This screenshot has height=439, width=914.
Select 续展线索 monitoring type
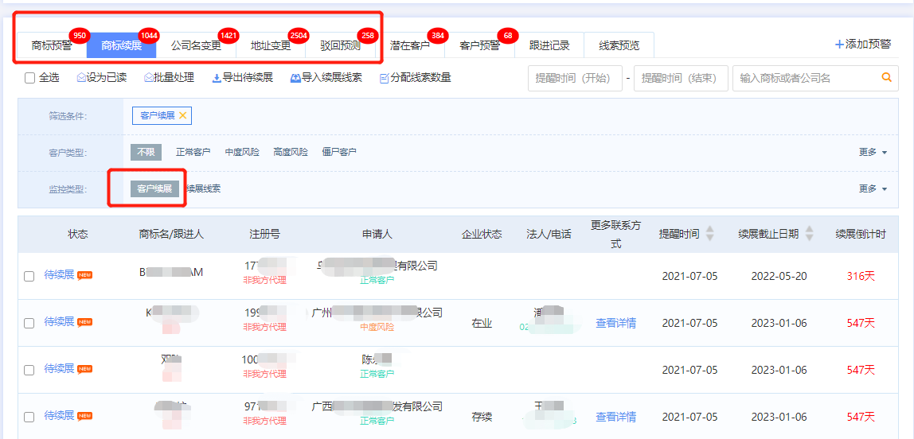(204, 188)
